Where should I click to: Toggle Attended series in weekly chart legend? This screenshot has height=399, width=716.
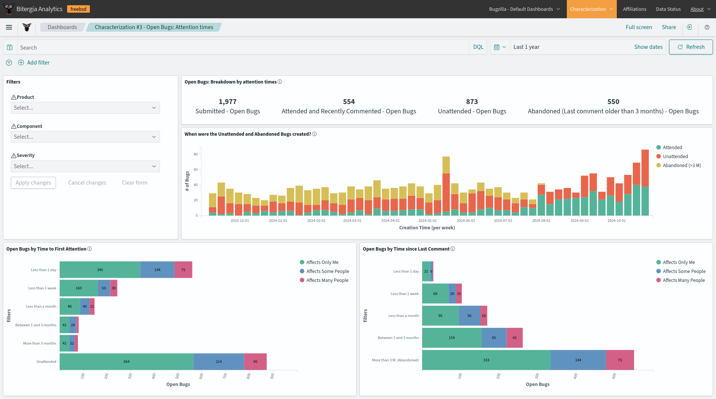[669, 147]
